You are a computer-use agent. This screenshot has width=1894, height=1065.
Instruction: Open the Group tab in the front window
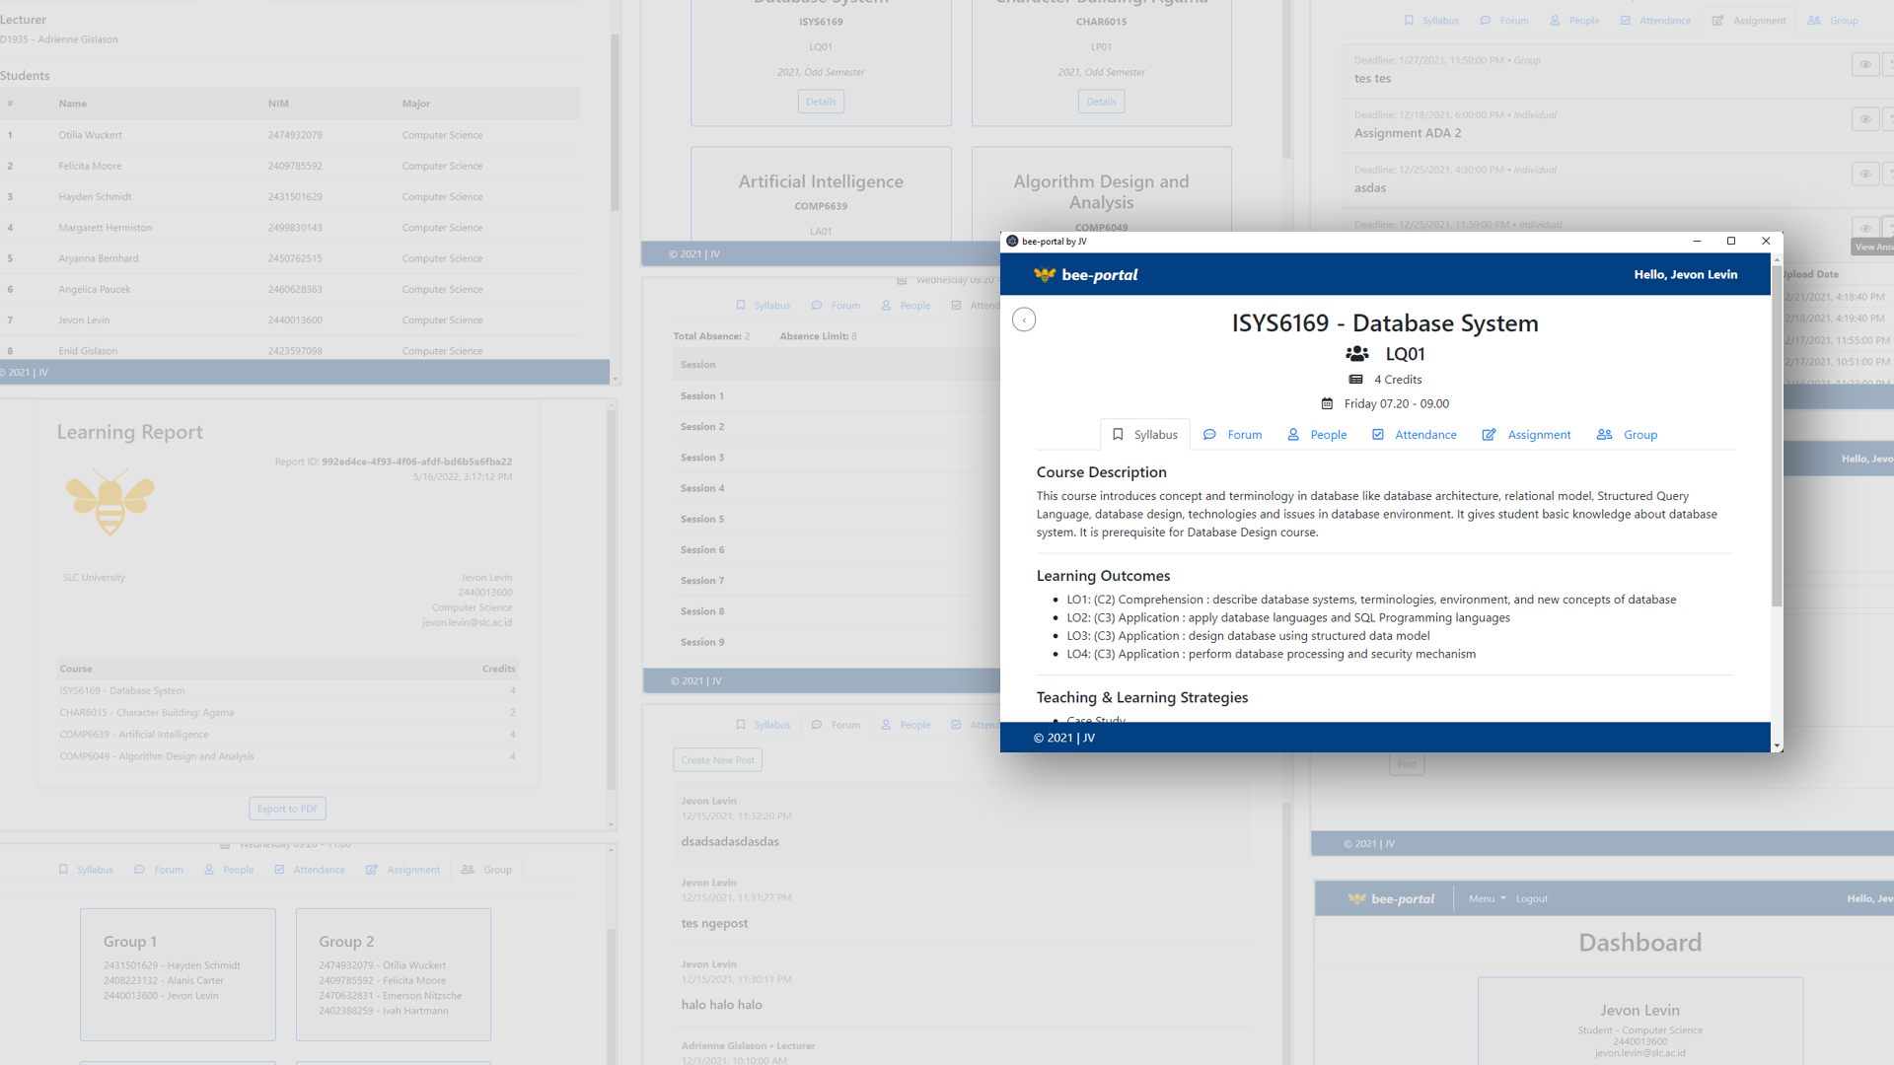[x=1628, y=435]
